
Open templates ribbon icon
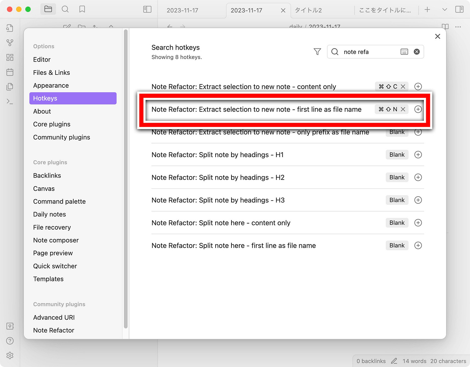point(10,86)
